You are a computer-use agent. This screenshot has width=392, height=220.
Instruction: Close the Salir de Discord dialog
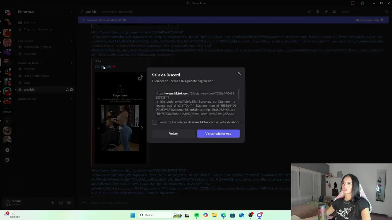pos(239,73)
